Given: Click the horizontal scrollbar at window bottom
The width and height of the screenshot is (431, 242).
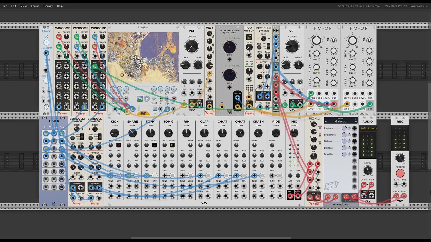Looking at the screenshot, I should point(211,238).
